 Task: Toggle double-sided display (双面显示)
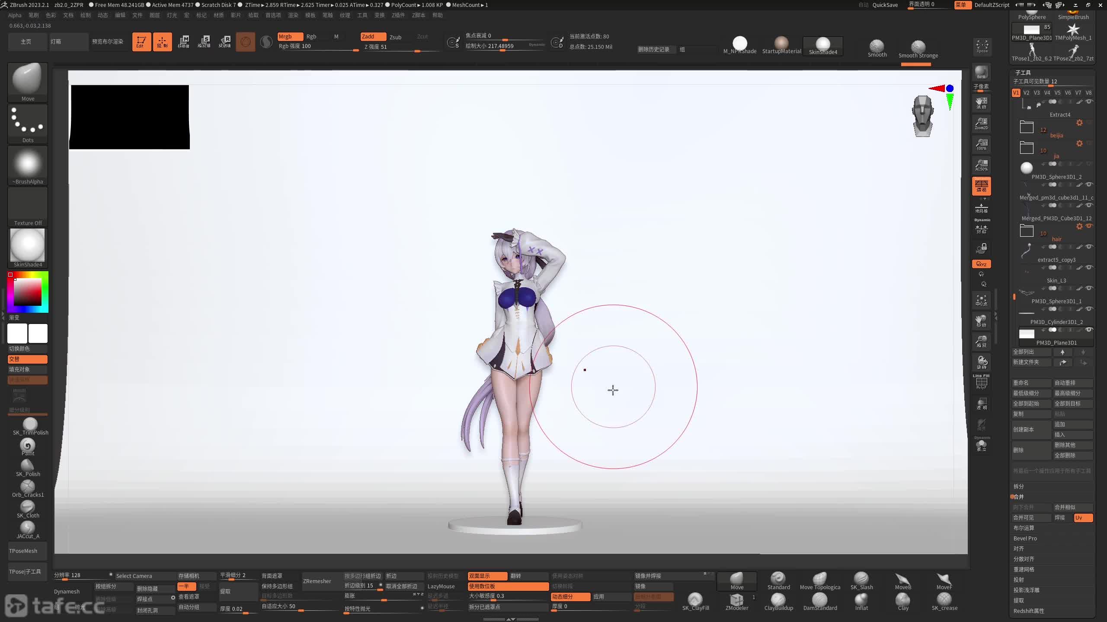[x=487, y=576]
